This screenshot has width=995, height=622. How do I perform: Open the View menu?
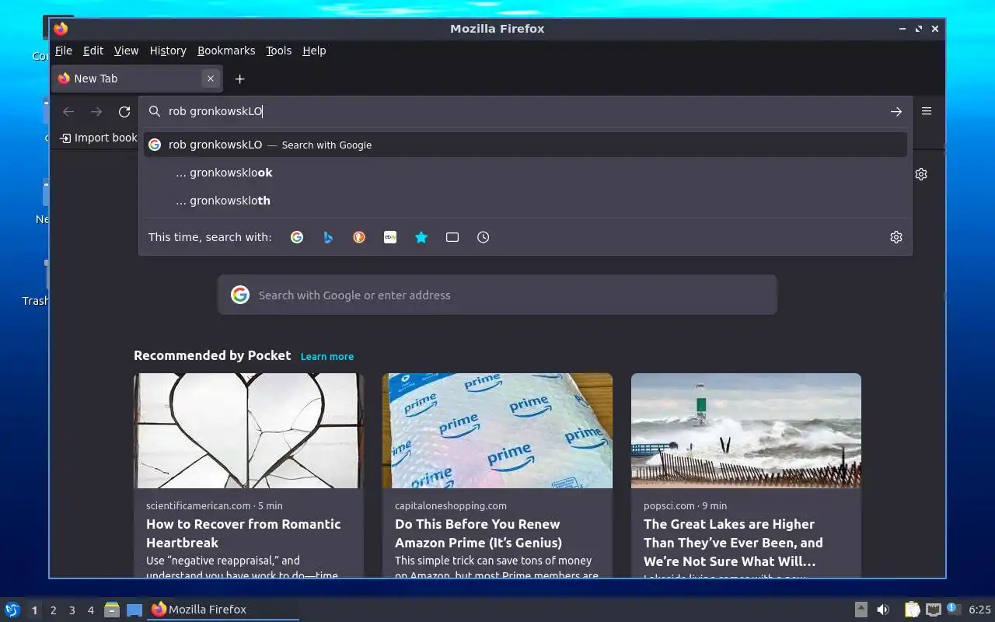click(x=126, y=51)
